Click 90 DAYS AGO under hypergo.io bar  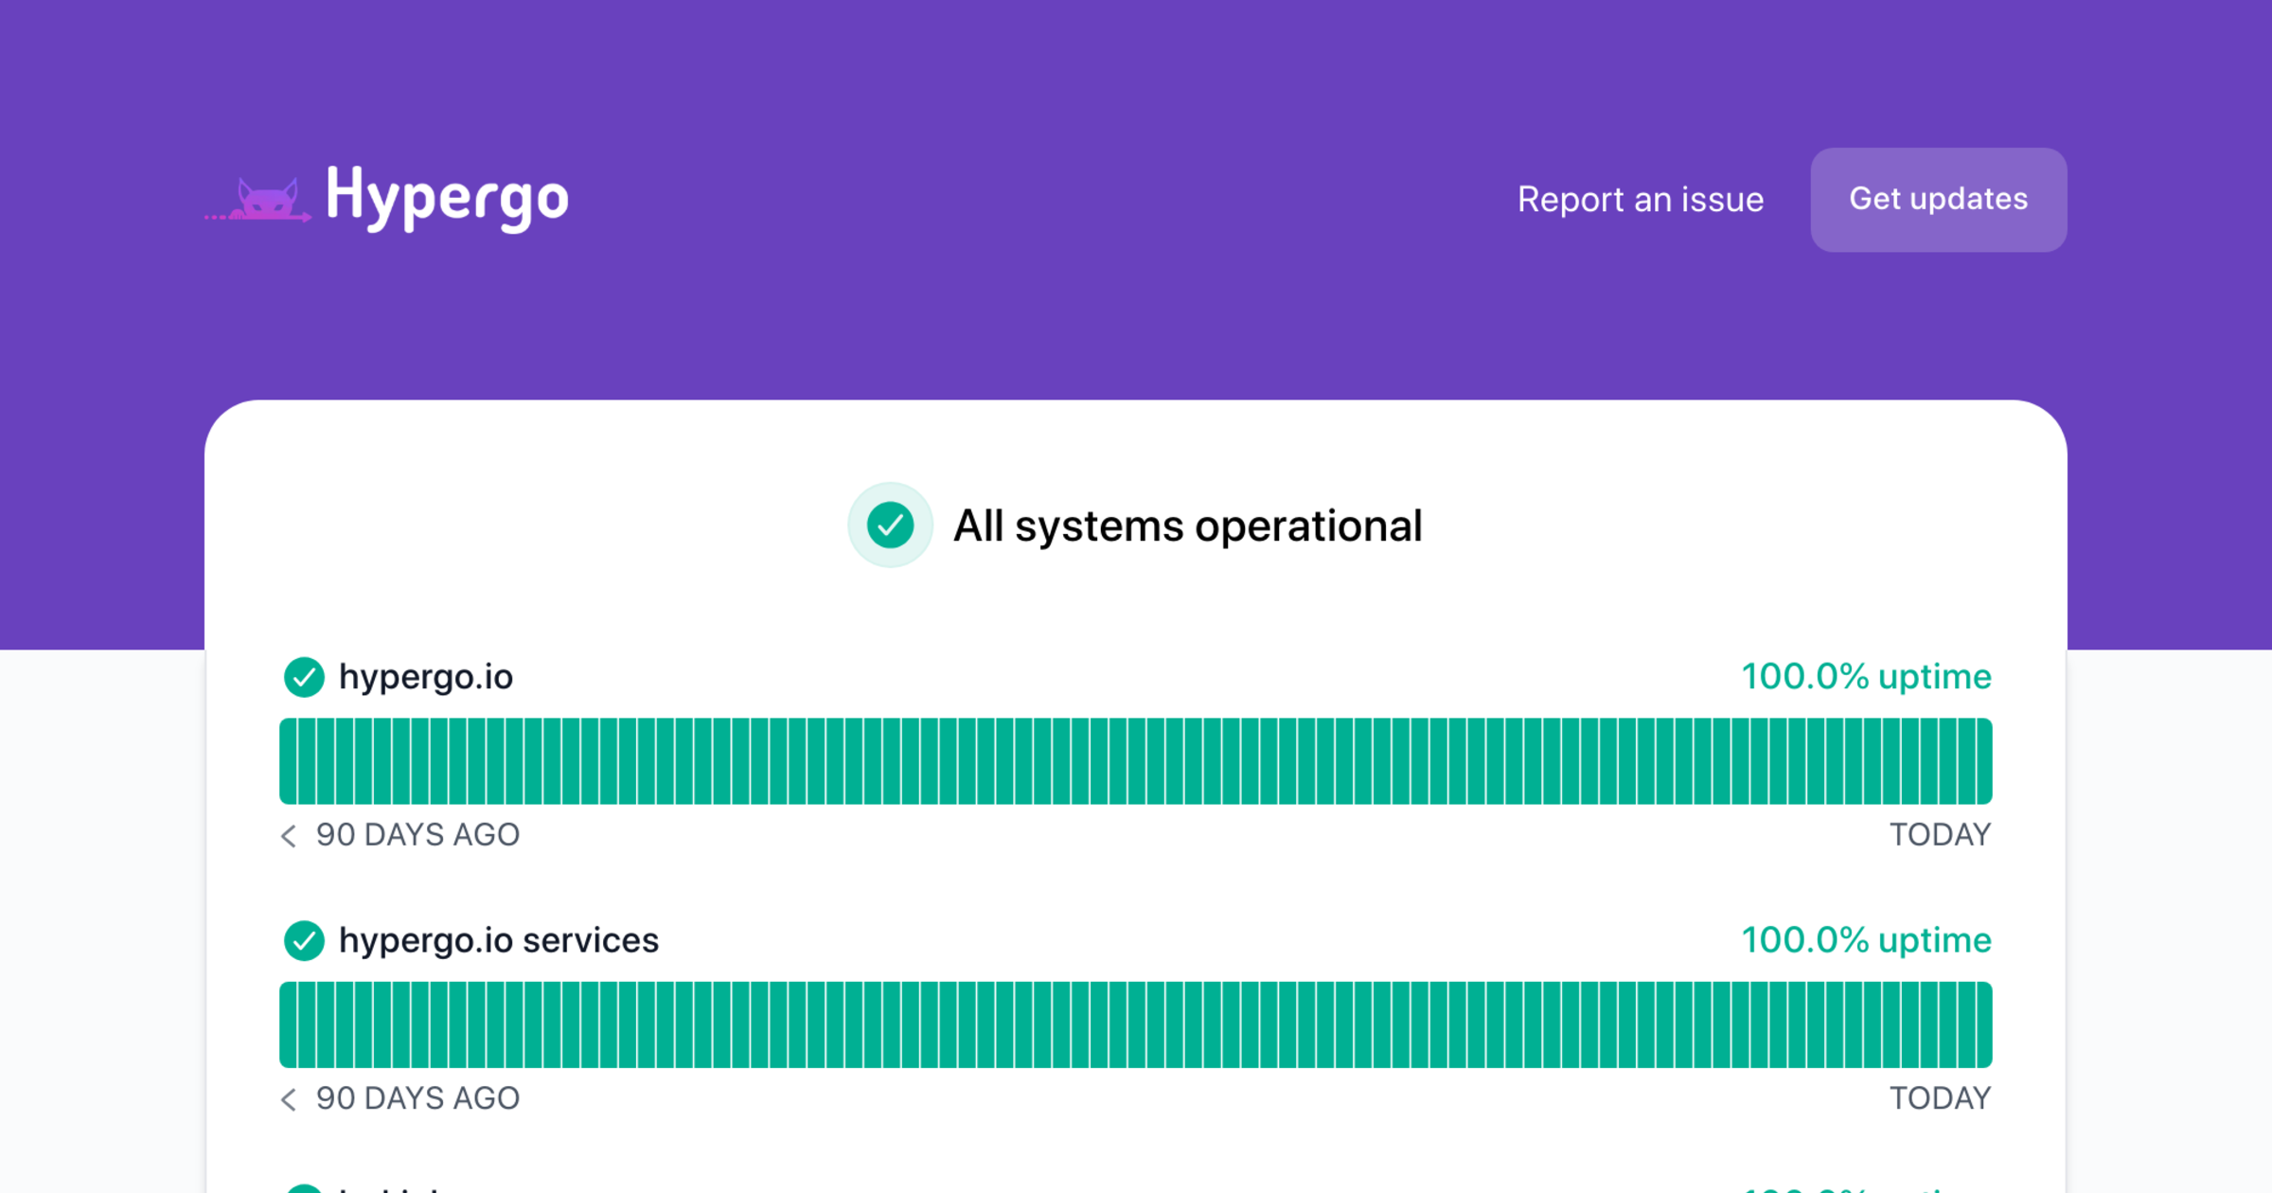click(417, 835)
